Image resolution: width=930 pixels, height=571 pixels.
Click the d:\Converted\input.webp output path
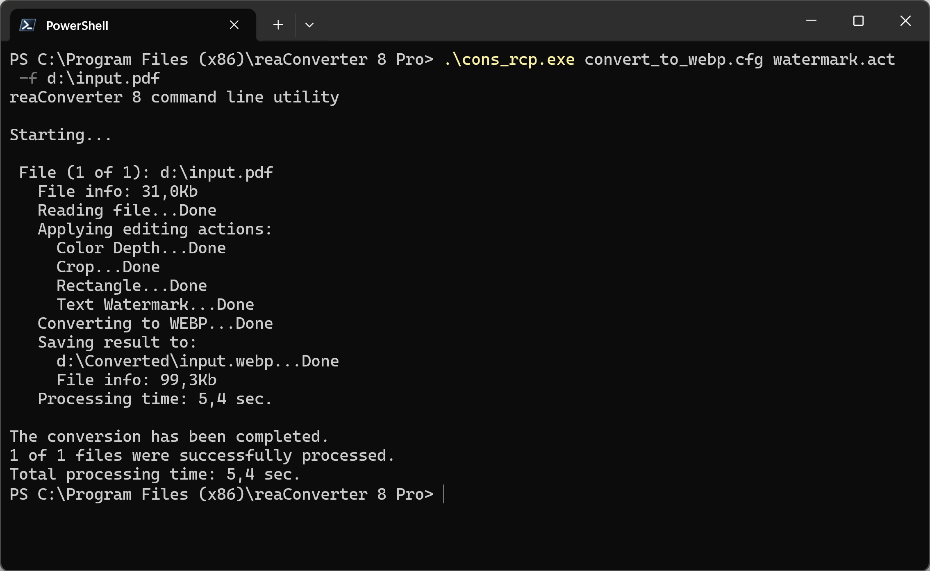tap(166, 361)
